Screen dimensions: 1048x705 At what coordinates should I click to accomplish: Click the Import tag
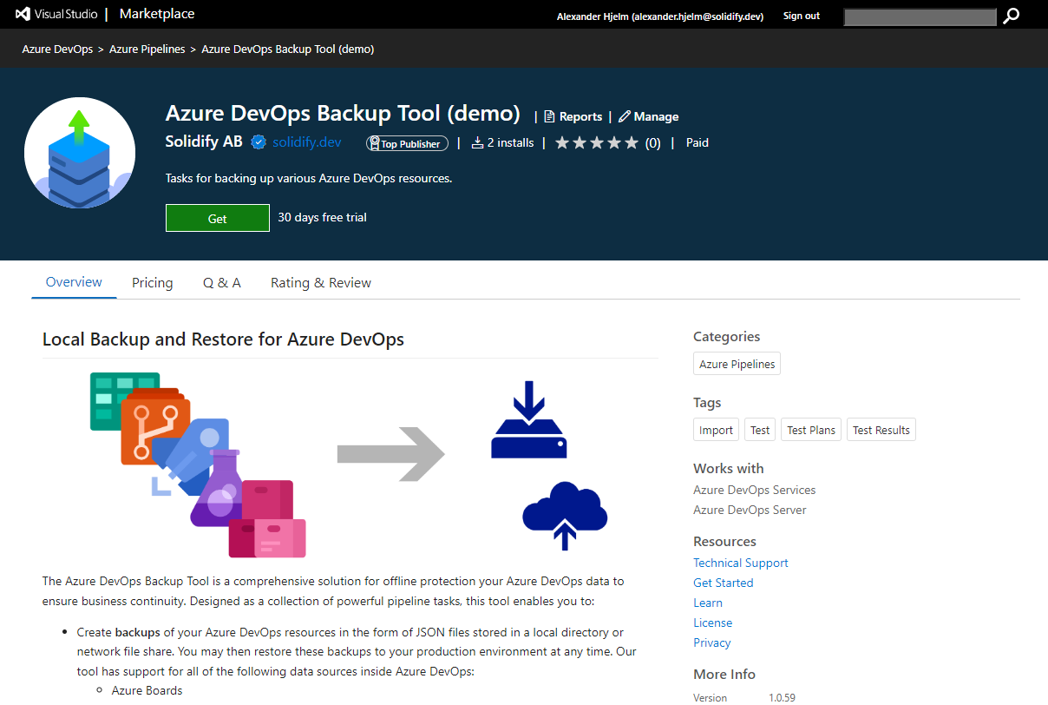(x=717, y=430)
